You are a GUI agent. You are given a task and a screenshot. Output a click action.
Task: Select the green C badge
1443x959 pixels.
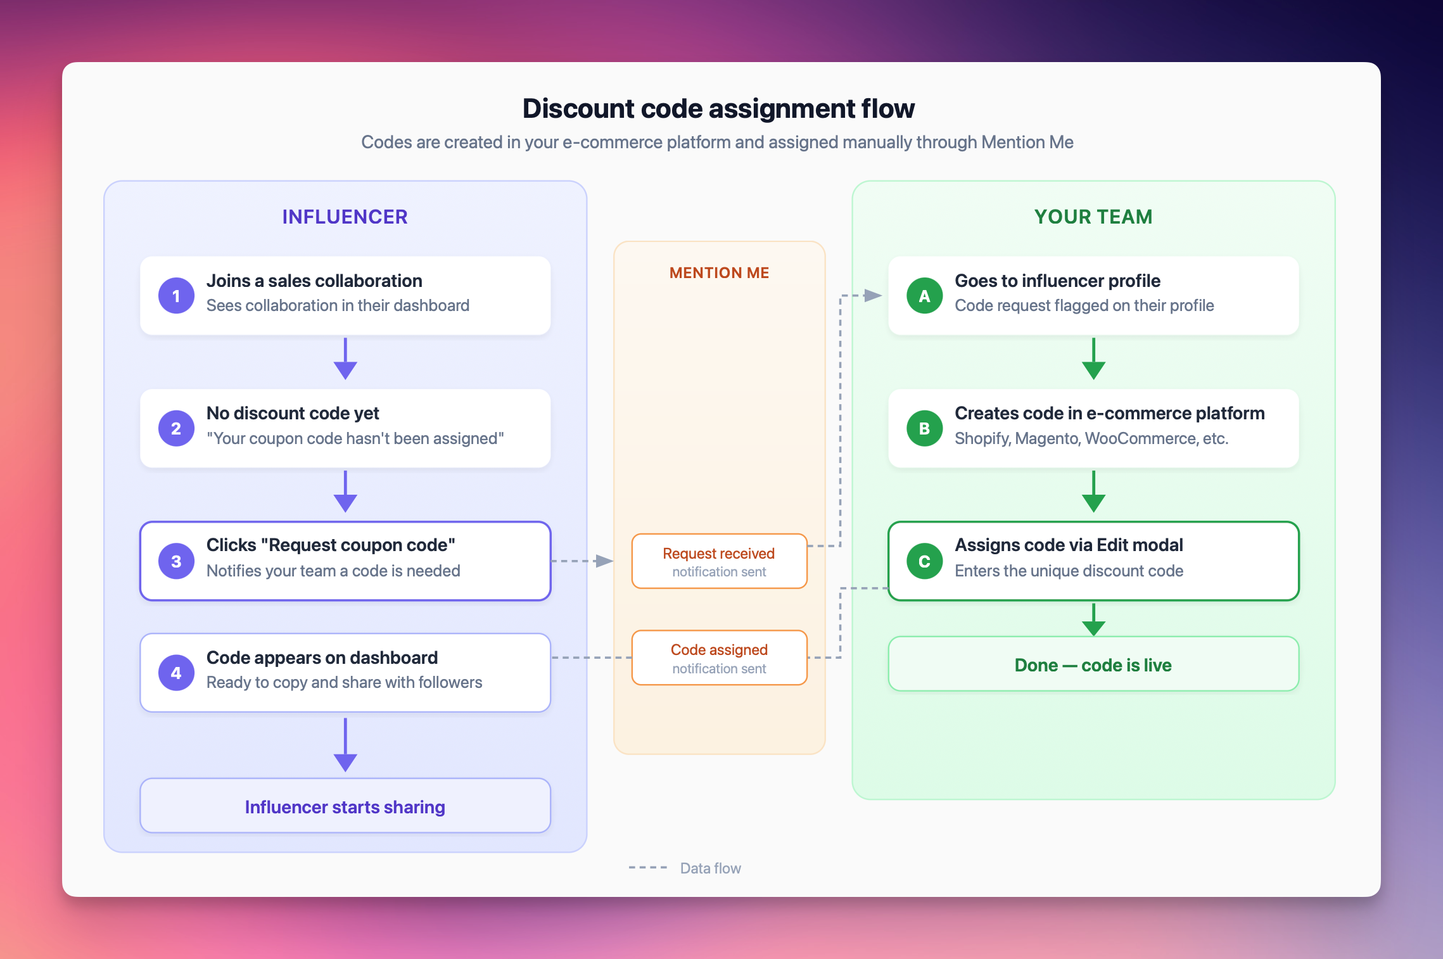point(924,561)
